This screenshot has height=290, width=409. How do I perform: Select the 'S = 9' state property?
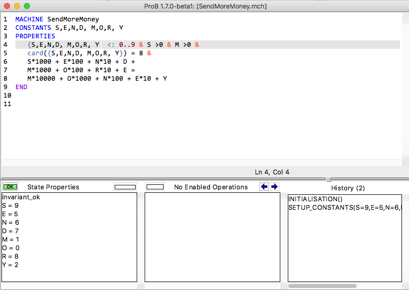11,205
